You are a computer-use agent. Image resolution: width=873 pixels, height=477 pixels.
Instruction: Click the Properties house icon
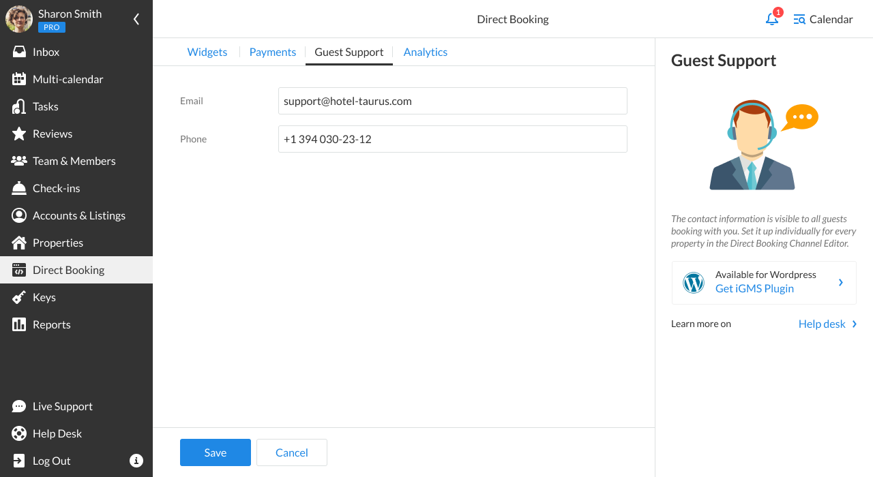19,243
